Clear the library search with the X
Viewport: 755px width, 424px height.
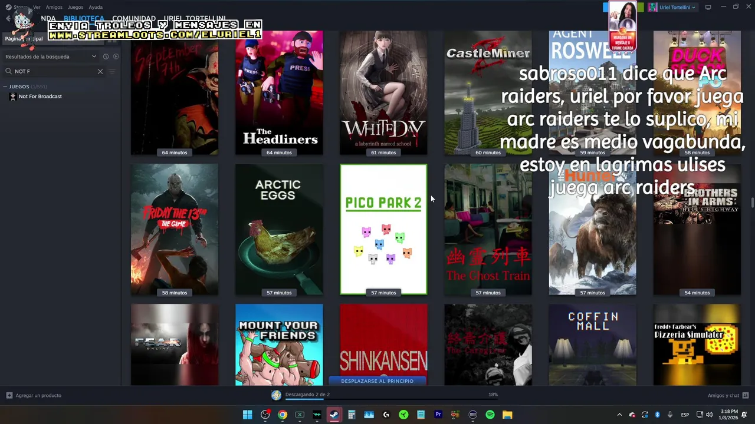click(x=100, y=71)
